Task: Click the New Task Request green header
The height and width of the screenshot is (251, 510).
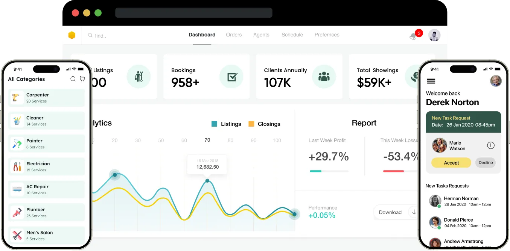Action: coord(463,122)
